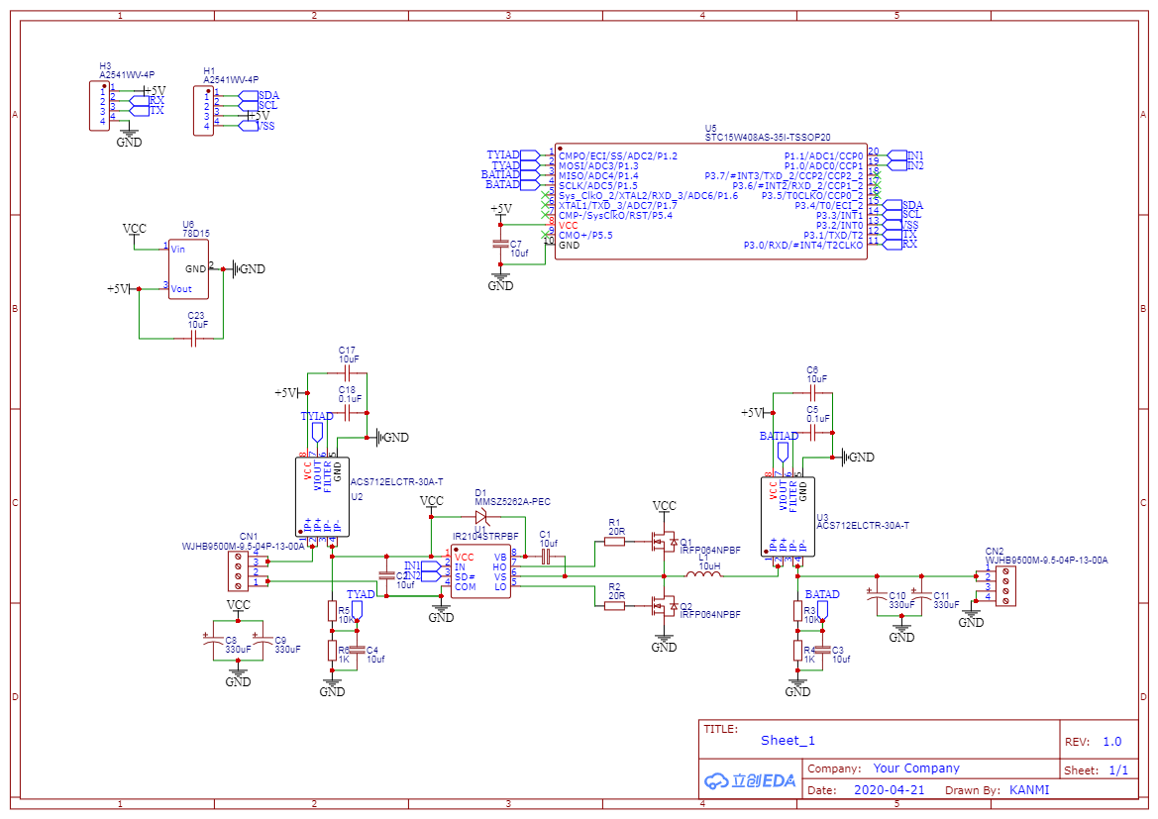Click the U2 ACS712 current sensor symbol
The height and width of the screenshot is (819, 1158).
[x=322, y=497]
